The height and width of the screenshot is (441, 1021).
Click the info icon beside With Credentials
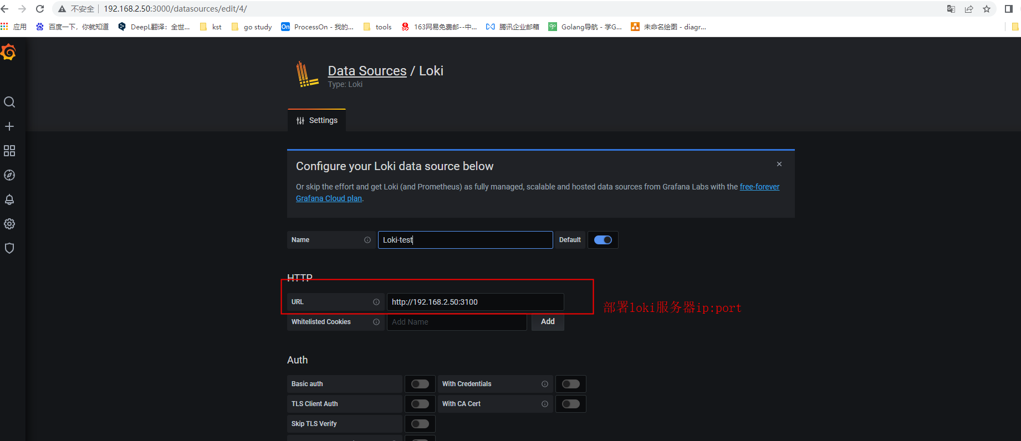[545, 384]
